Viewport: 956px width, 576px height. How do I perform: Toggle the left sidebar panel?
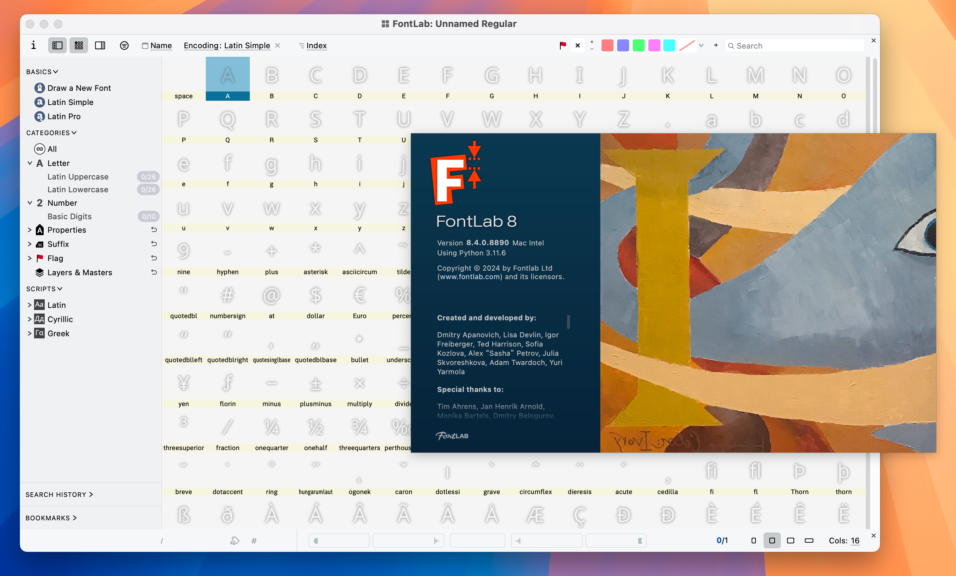click(x=57, y=45)
